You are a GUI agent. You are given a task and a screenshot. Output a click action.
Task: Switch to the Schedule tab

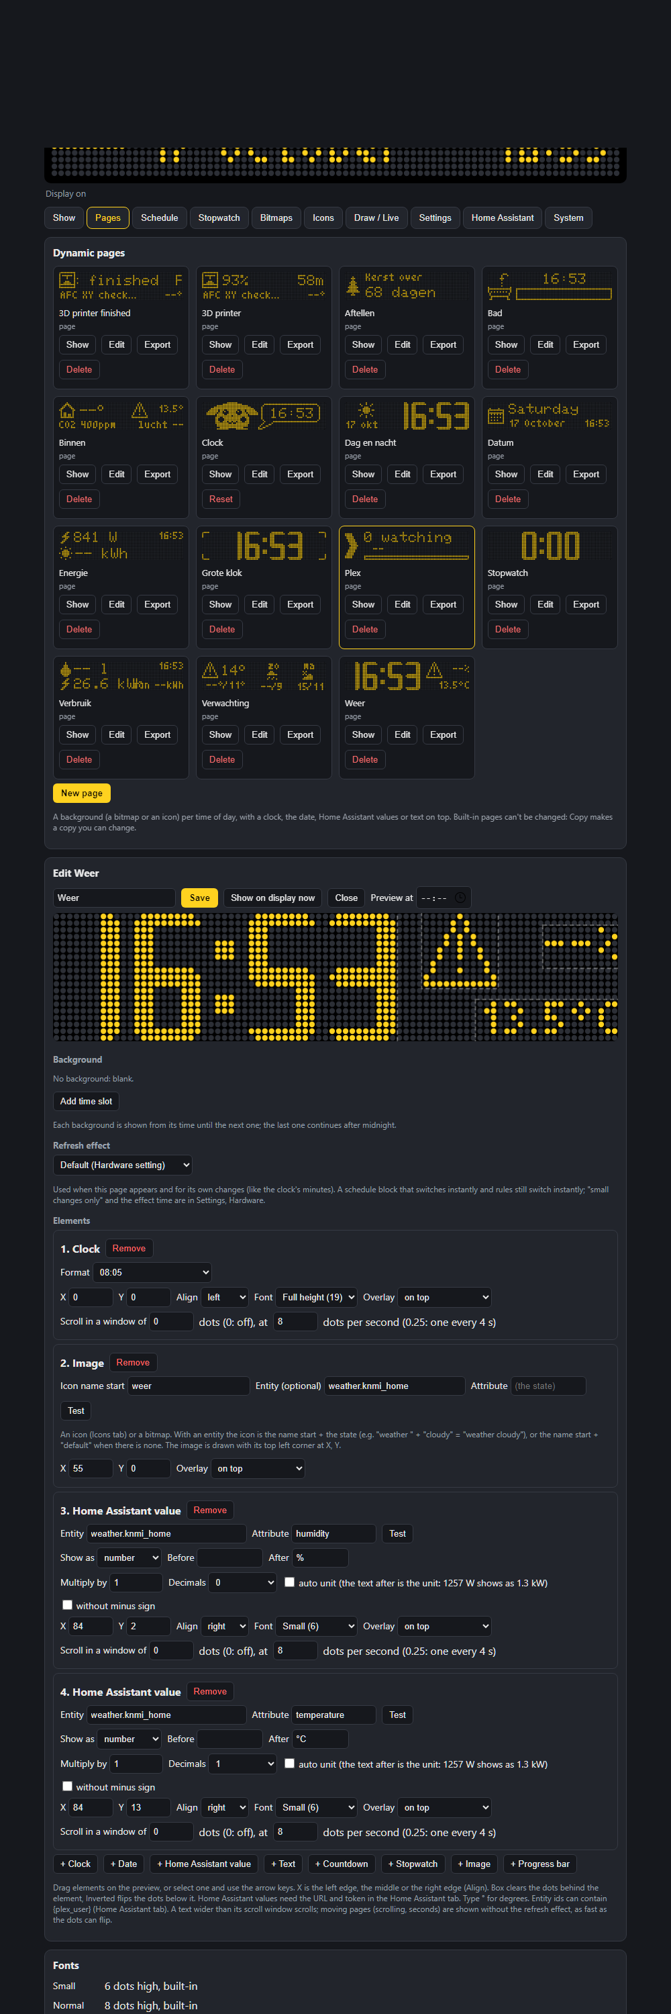159,218
